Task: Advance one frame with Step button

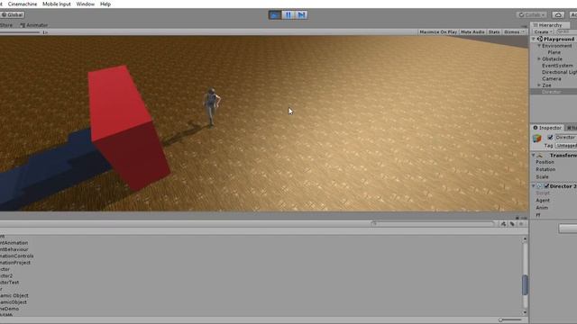Action: [301, 15]
